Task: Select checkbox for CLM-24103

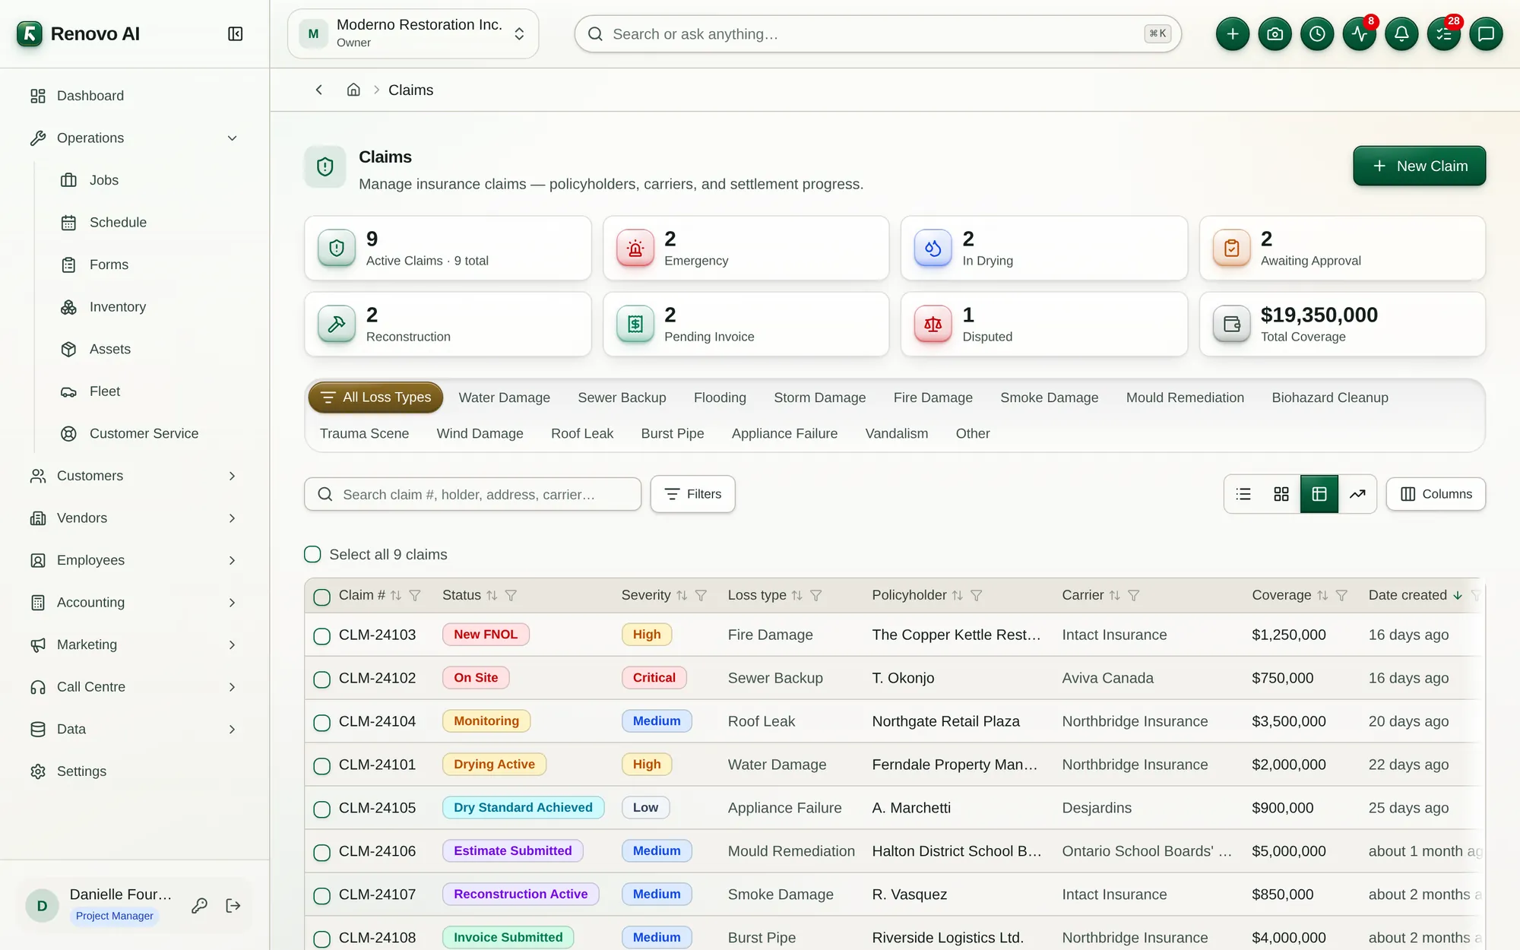Action: [322, 636]
